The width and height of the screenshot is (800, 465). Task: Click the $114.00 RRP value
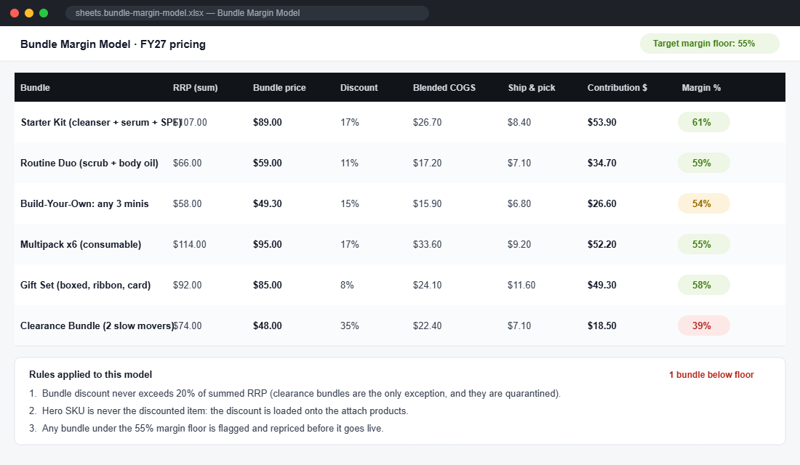190,245
